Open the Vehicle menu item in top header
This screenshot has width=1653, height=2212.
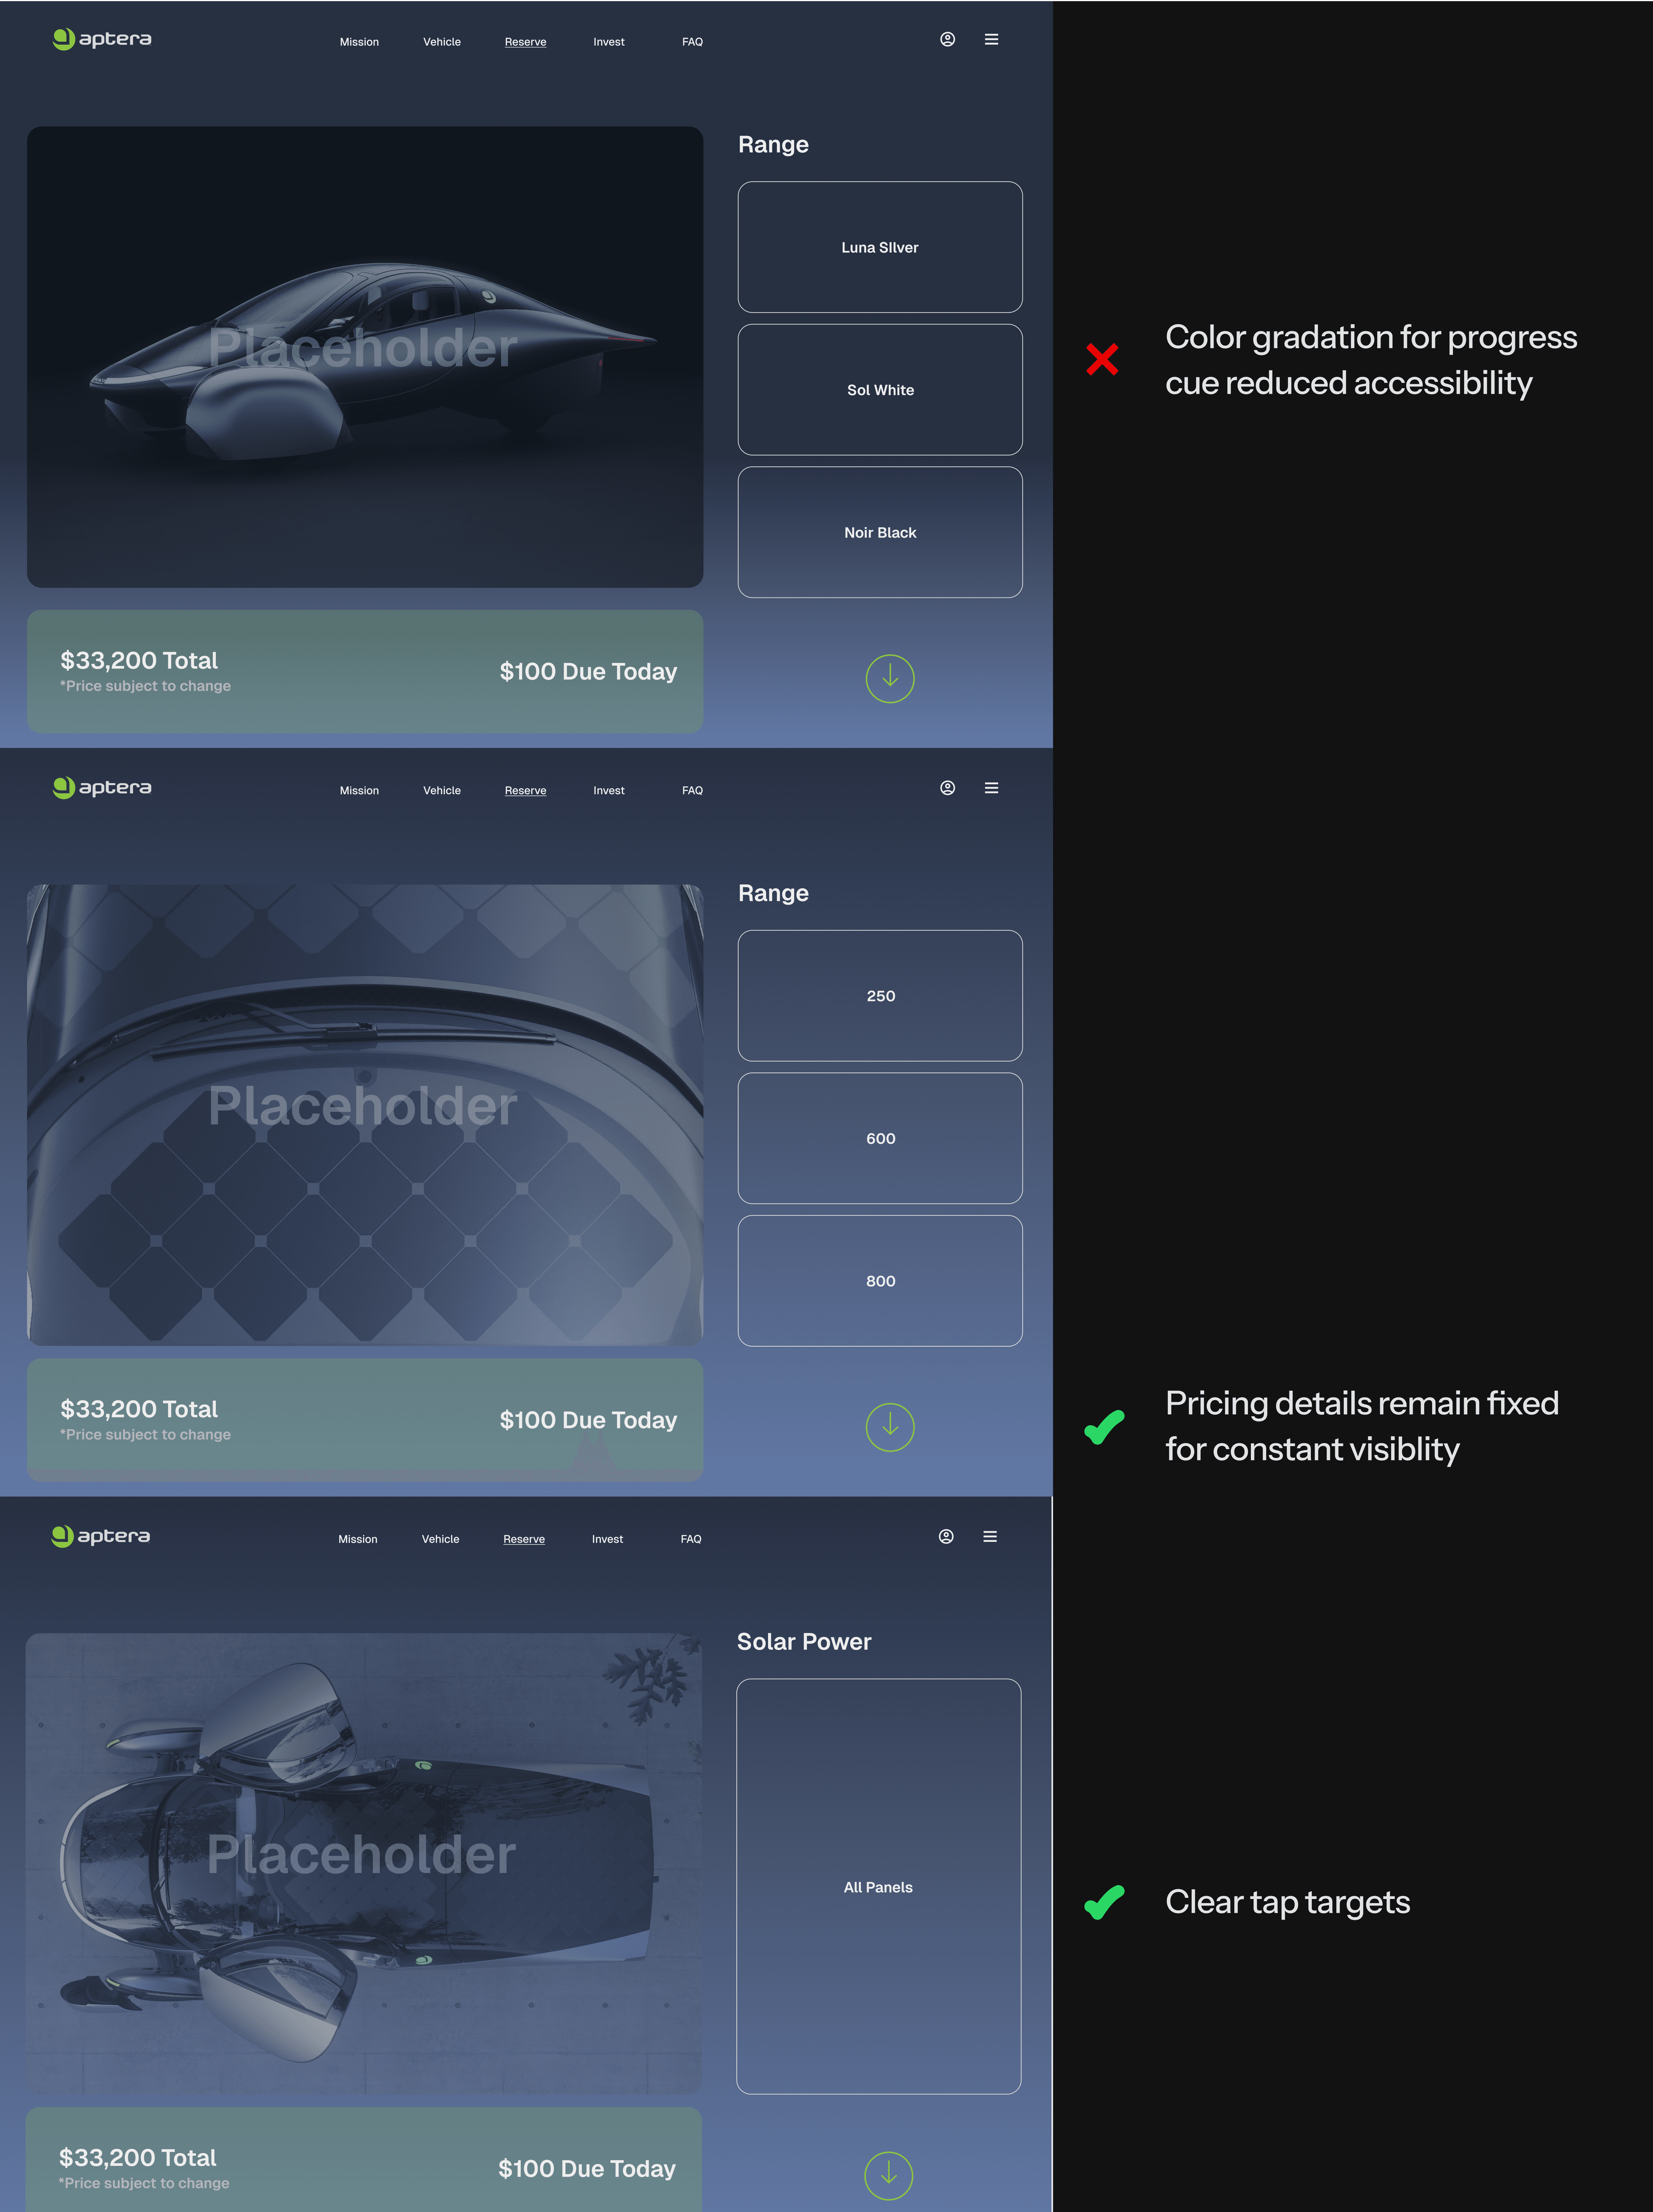[442, 42]
